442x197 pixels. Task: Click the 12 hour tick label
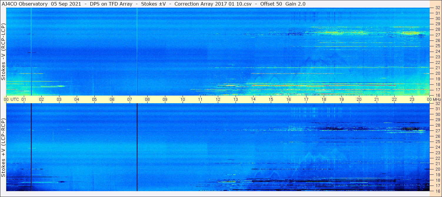[x=218, y=99]
